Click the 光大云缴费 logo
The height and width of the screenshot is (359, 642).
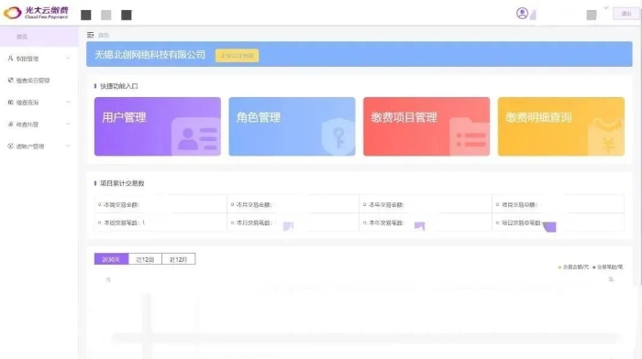click(x=36, y=13)
